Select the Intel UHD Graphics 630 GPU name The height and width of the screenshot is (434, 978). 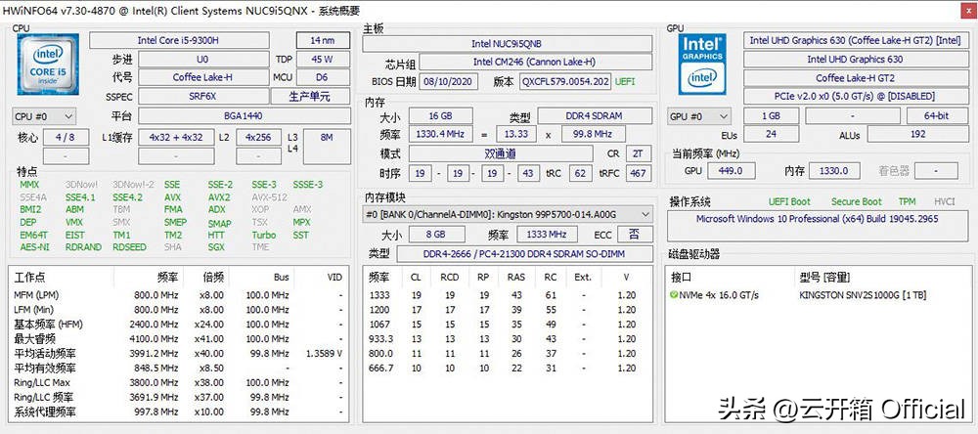tap(855, 60)
